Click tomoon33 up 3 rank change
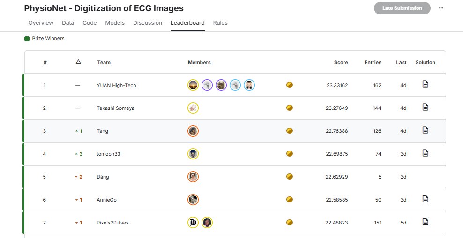 point(79,154)
